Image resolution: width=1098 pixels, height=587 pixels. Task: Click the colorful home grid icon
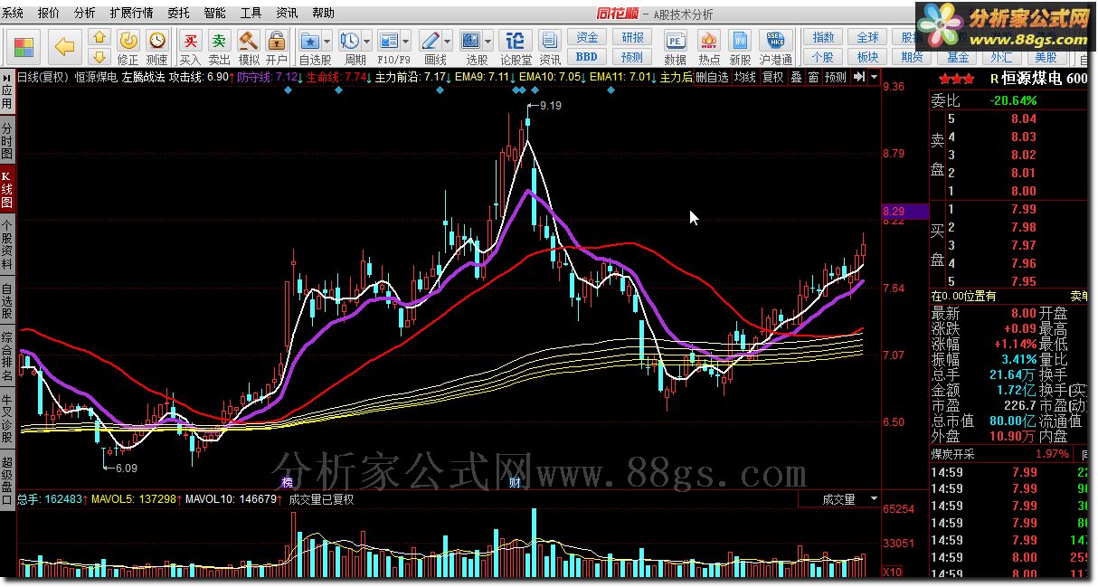coord(24,47)
